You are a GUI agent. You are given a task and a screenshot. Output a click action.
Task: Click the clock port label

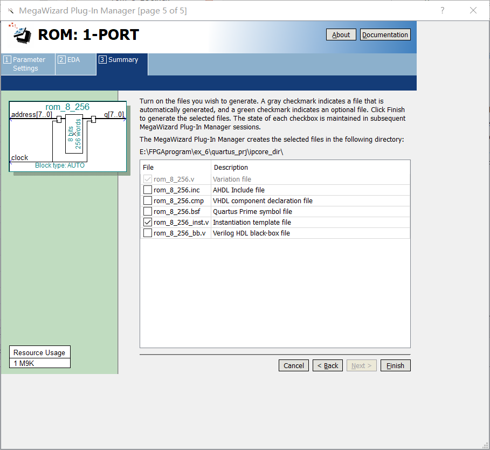coord(20,157)
